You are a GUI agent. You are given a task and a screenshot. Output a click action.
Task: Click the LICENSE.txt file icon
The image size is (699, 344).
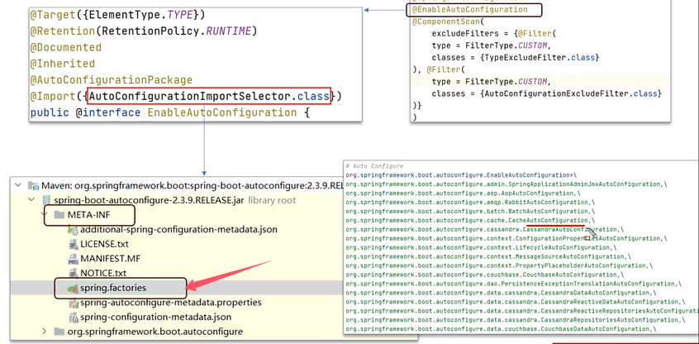(x=73, y=245)
